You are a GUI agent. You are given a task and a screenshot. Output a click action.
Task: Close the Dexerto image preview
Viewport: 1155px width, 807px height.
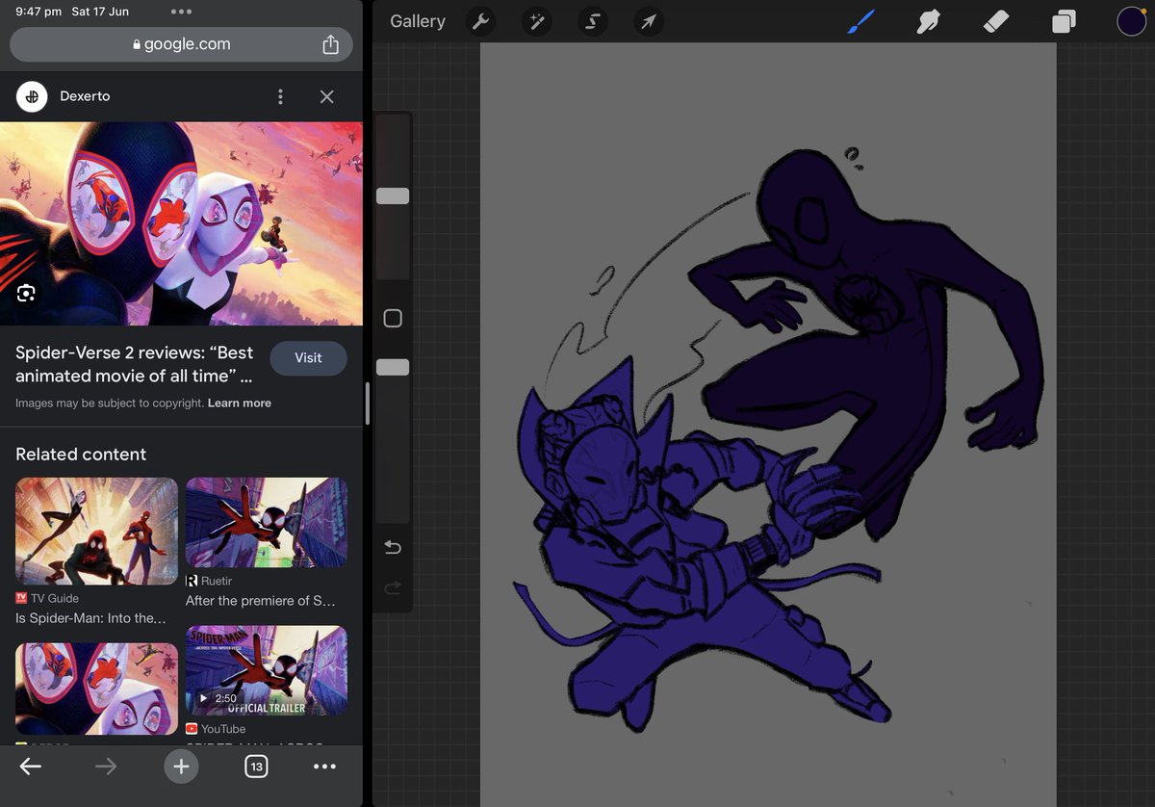[327, 96]
